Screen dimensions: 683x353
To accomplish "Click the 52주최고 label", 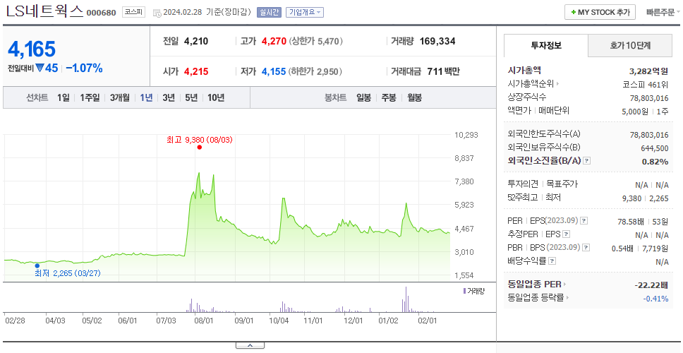I will (x=523, y=198).
